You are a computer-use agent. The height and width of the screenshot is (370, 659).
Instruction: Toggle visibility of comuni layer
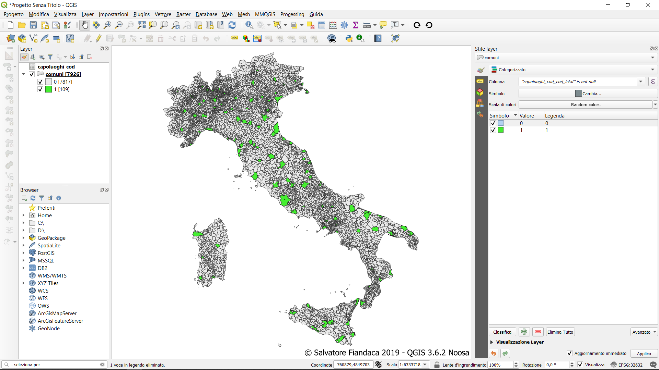pyautogui.click(x=32, y=74)
